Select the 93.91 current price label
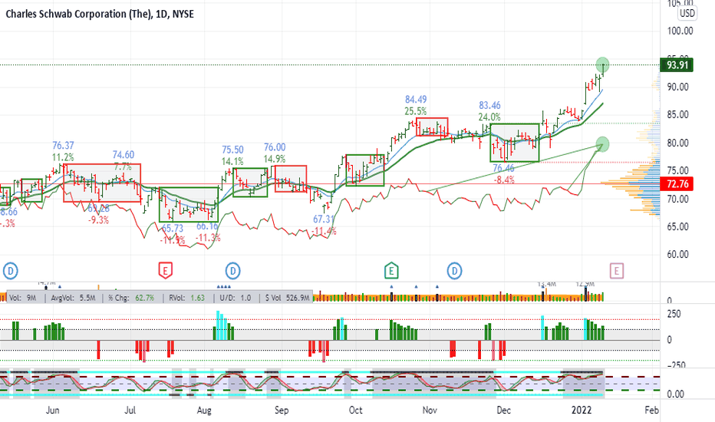Viewport: 715px width, 422px height. click(677, 64)
